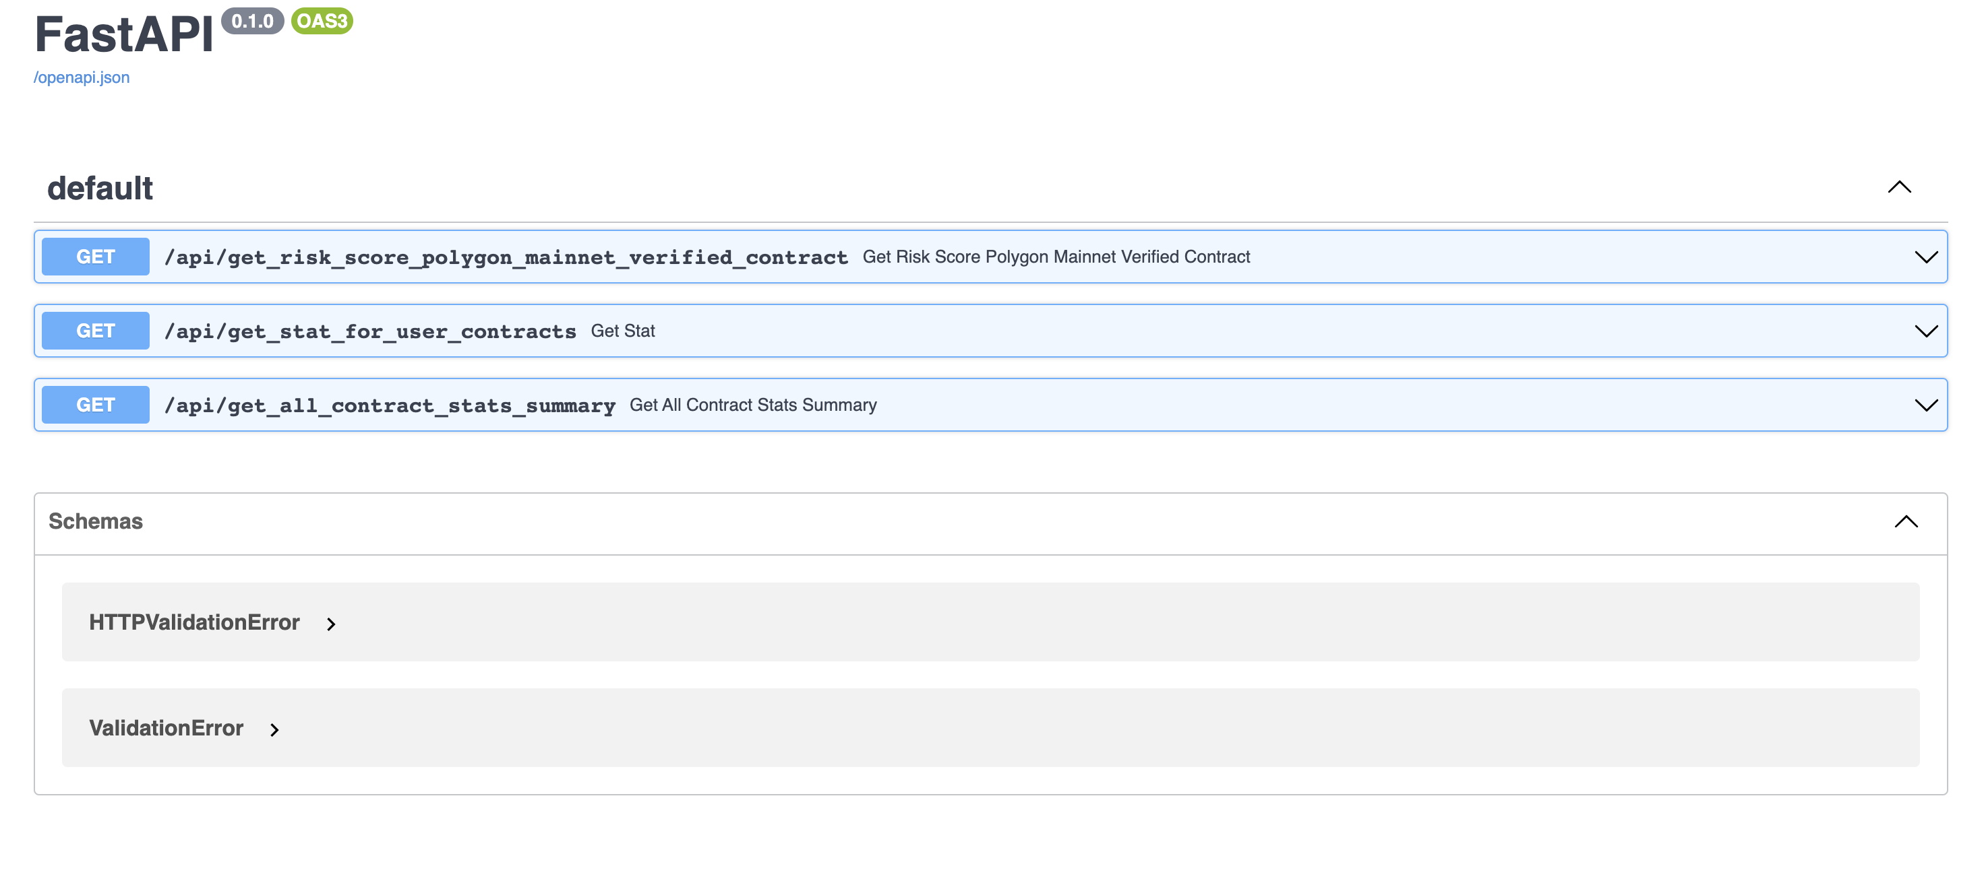Expand the get_all_contract_stats_summary endpoint arrow
Screen dimensions: 1982x889
click(1926, 405)
